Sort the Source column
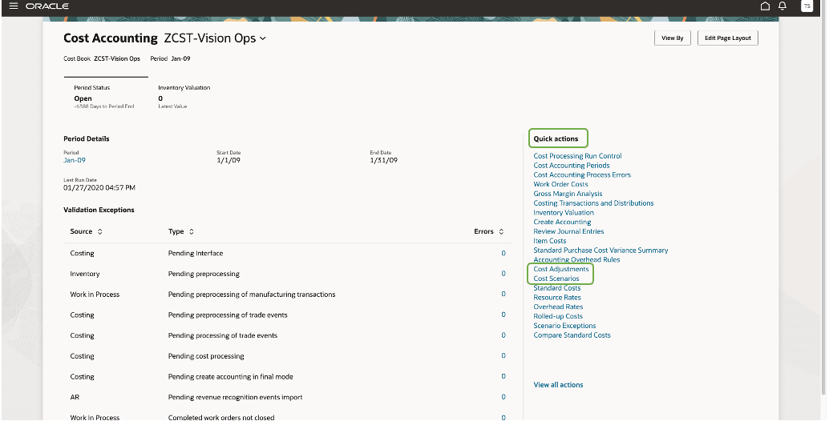Viewport: 833px width, 433px height. [100, 231]
